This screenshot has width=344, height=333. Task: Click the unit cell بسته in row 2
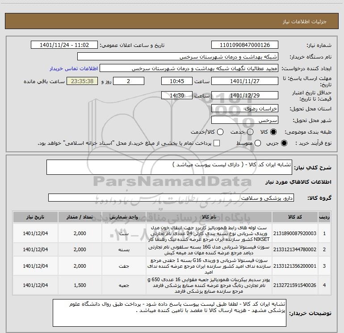pos(124,250)
